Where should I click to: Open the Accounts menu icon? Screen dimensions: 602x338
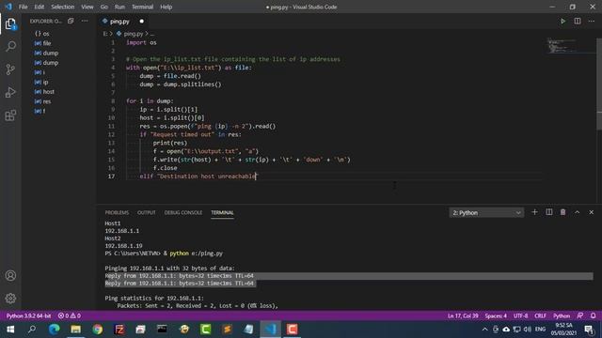[x=10, y=275]
